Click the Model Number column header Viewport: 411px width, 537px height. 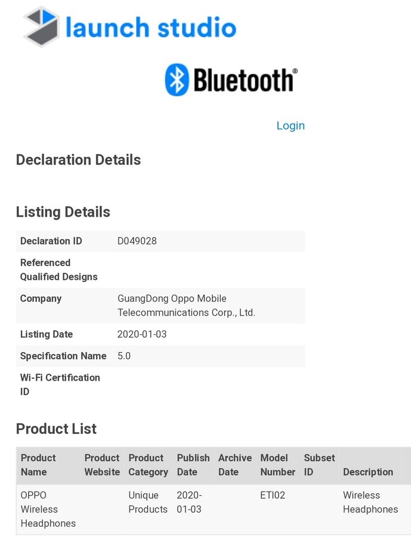277,465
